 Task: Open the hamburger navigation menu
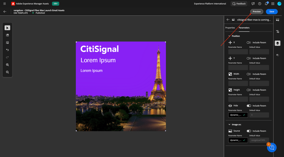[5, 4]
